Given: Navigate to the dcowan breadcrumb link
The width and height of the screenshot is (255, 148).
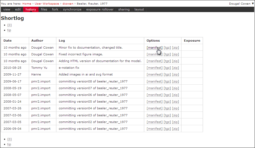Looking at the screenshot, I should point(68,3).
